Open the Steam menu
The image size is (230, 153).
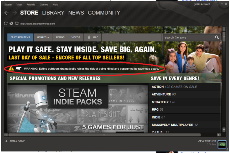pos(8,5)
